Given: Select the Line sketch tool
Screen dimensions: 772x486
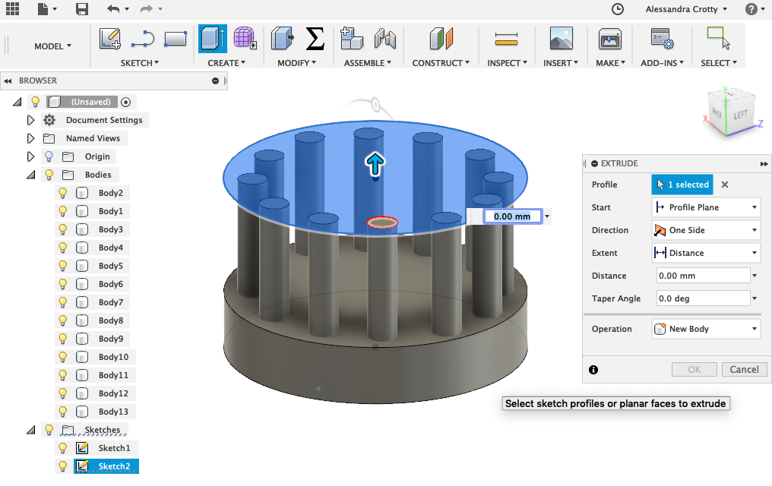Looking at the screenshot, I should (x=143, y=39).
